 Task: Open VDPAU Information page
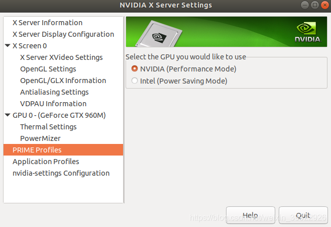(x=53, y=104)
